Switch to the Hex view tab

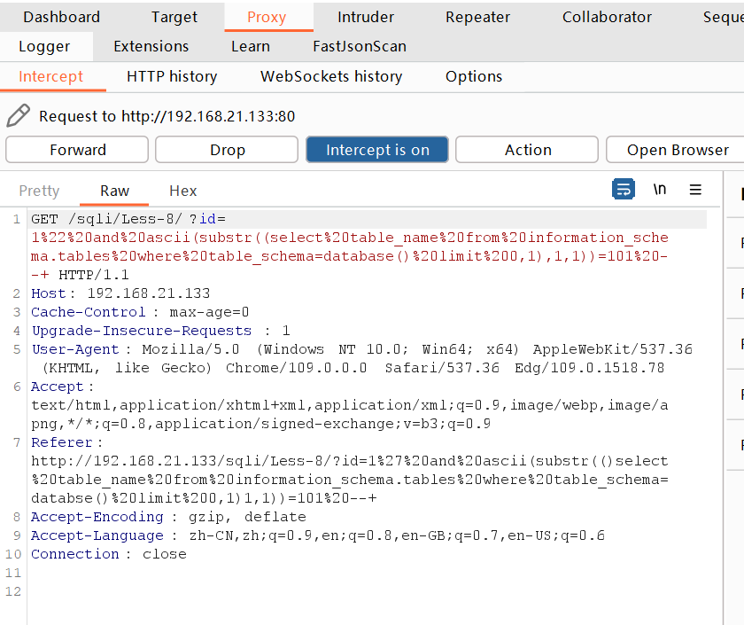(x=182, y=191)
